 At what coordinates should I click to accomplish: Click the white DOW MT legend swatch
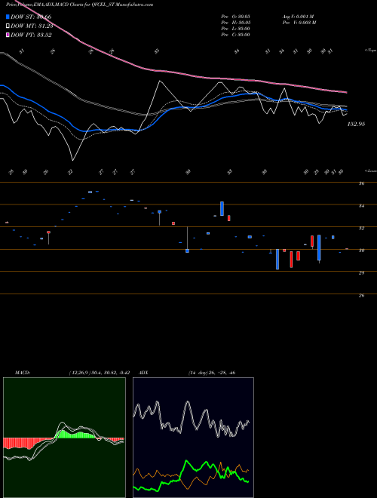pos(8,26)
